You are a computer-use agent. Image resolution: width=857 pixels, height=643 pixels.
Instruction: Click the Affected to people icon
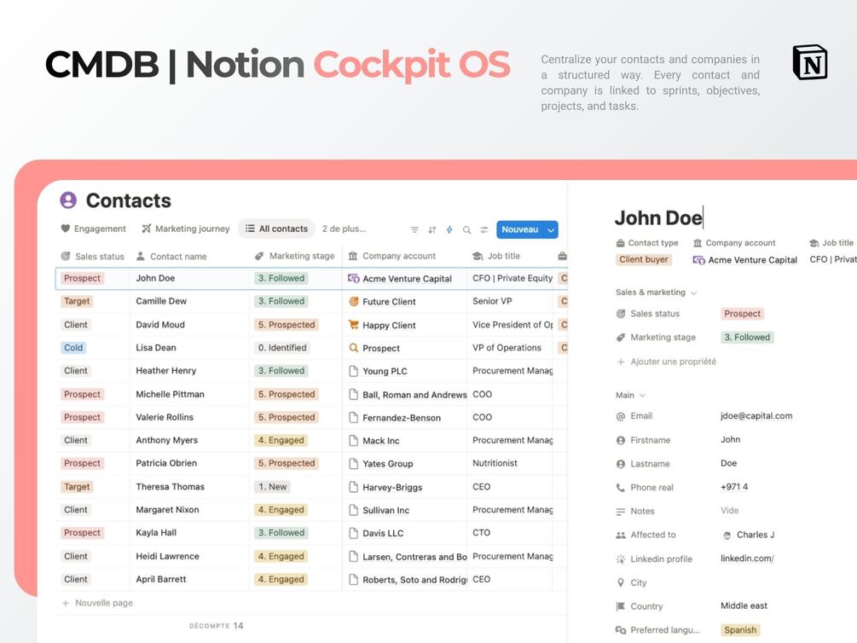click(x=620, y=535)
